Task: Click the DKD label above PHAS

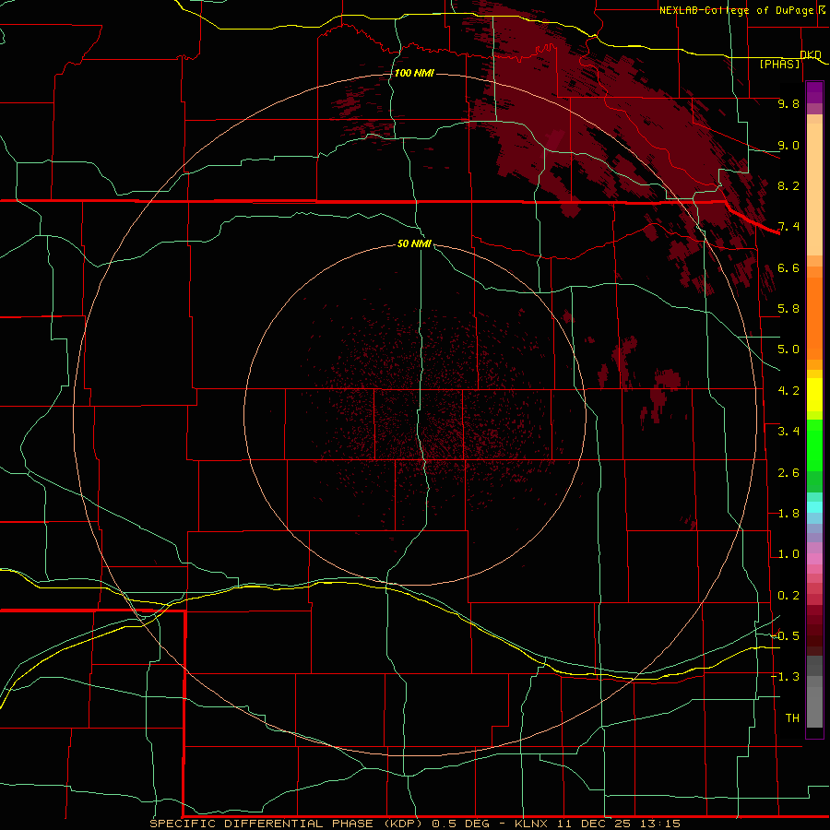Action: click(811, 54)
